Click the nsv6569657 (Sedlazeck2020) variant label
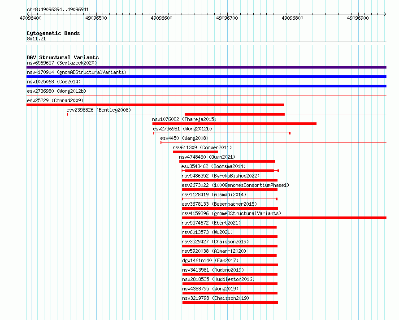 coord(62,63)
